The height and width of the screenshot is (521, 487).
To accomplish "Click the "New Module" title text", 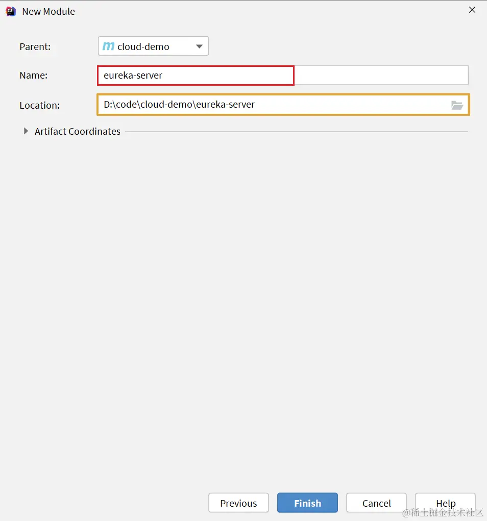I will point(48,11).
